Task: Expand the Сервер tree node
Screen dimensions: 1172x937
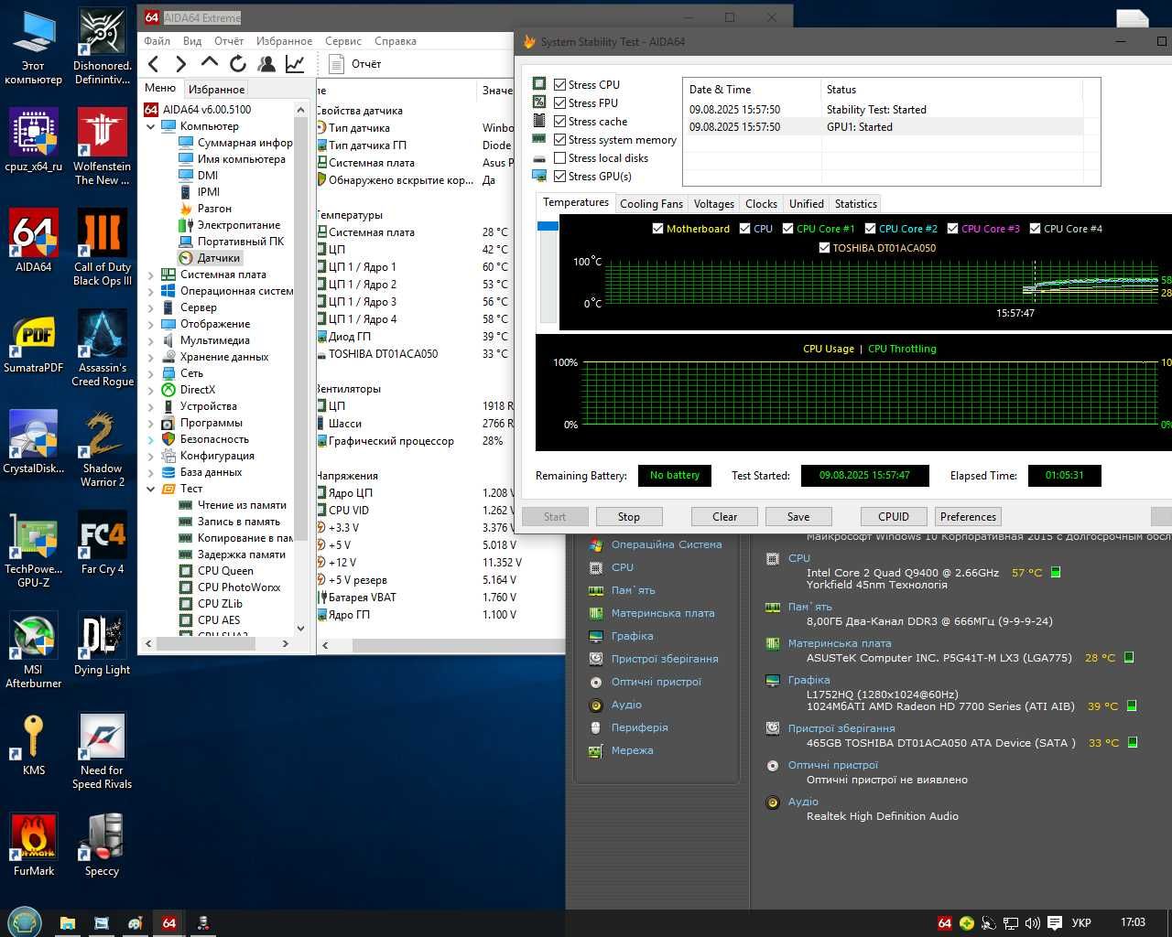Action: [151, 307]
